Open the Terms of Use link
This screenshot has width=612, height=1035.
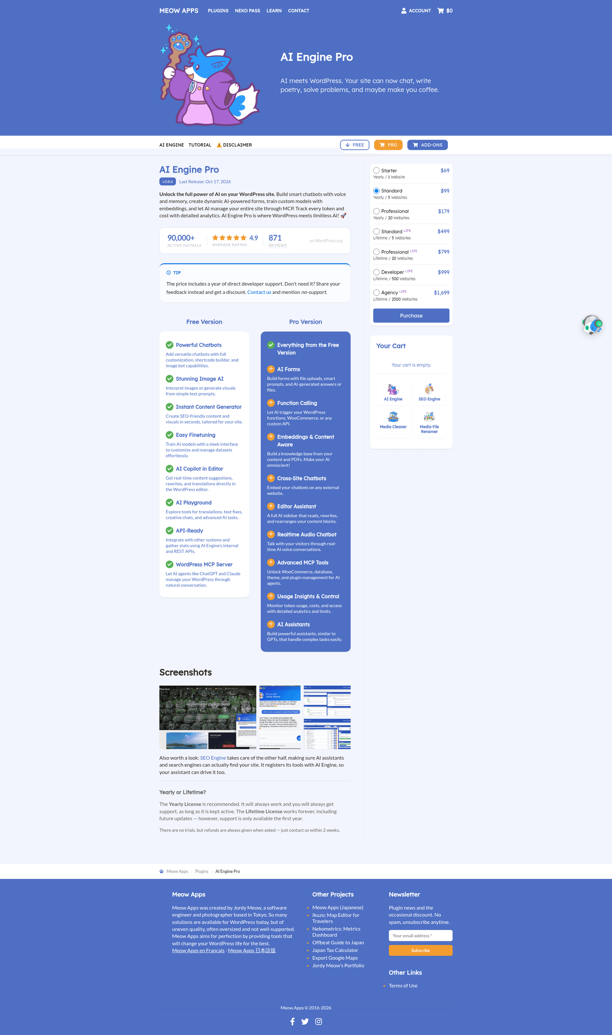pyautogui.click(x=403, y=985)
